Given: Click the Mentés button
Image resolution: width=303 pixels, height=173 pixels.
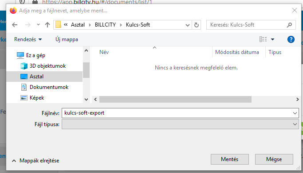Looking at the screenshot, I should point(230,159).
